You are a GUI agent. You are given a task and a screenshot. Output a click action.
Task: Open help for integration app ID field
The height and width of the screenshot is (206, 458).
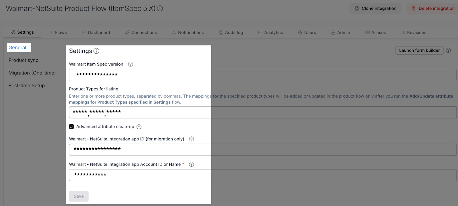(x=192, y=139)
